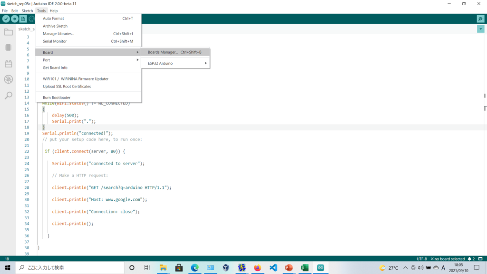Open Excel from taskbar

pyautogui.click(x=305, y=267)
